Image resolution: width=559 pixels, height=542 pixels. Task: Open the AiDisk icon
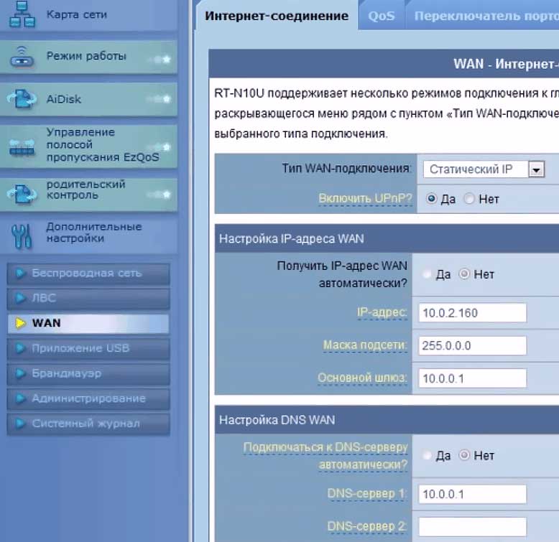(x=22, y=99)
